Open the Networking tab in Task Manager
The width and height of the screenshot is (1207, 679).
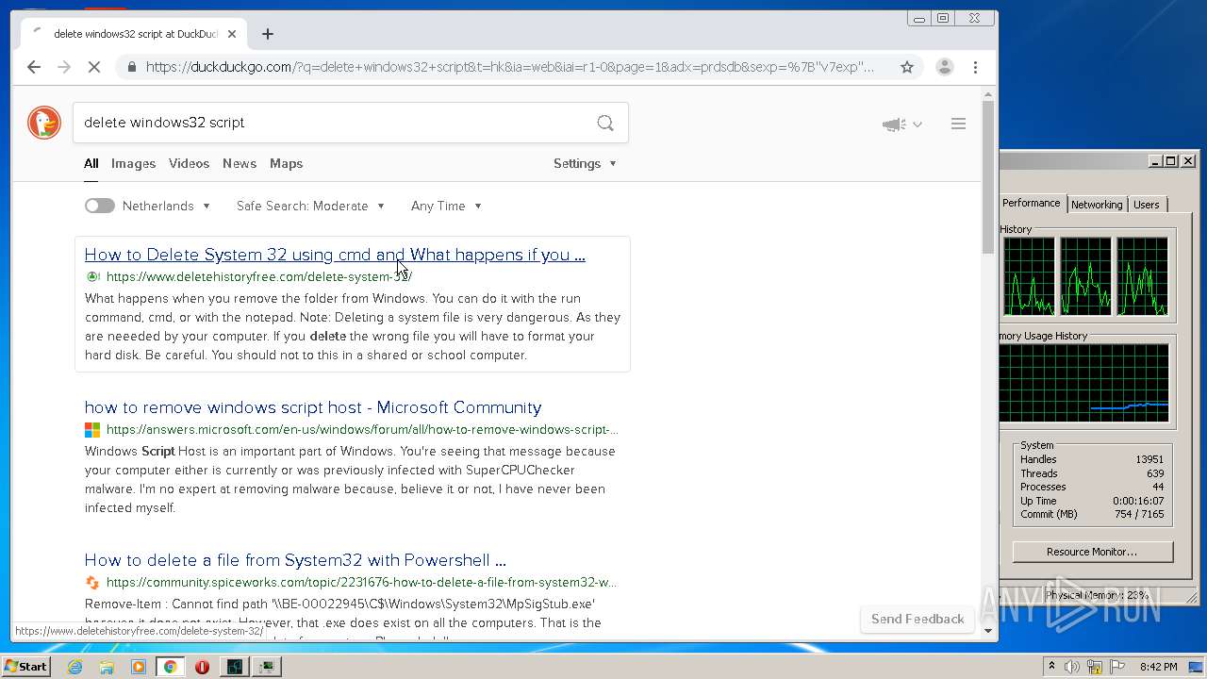tap(1097, 205)
